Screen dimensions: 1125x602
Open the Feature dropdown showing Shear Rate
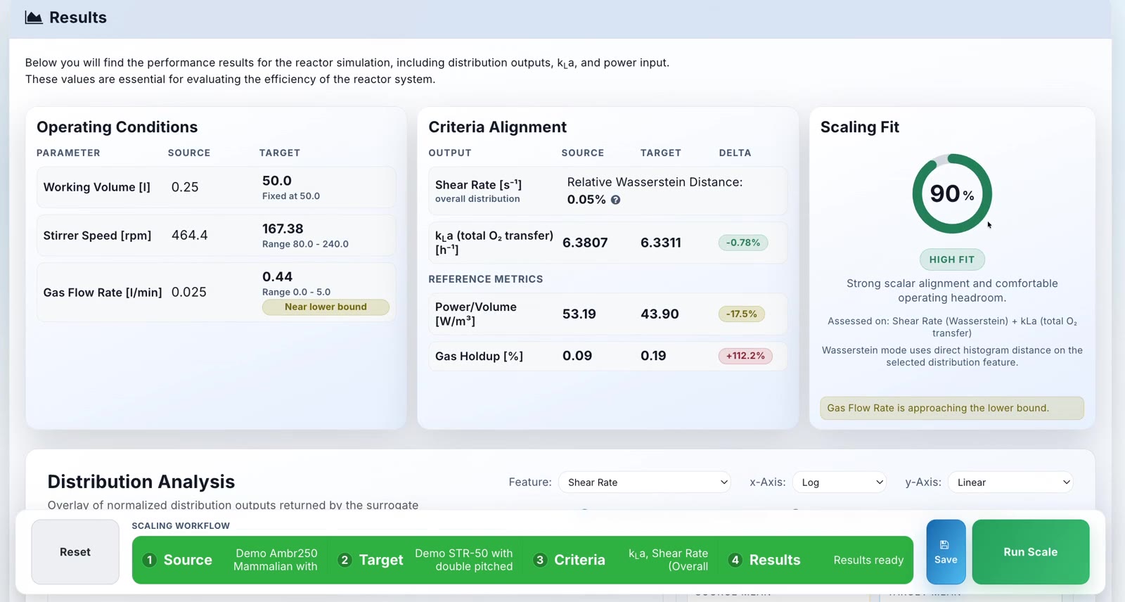[645, 482]
